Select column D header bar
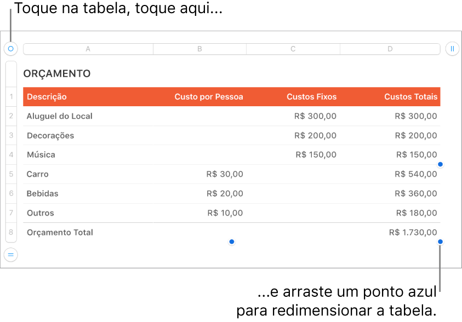 tap(390, 49)
